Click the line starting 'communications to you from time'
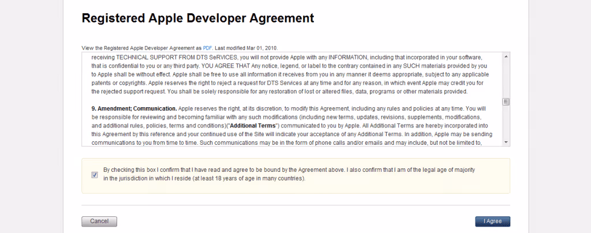The image size is (591, 233). (287, 142)
